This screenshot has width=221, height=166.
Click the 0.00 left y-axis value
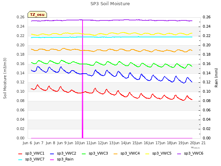coord(20,138)
